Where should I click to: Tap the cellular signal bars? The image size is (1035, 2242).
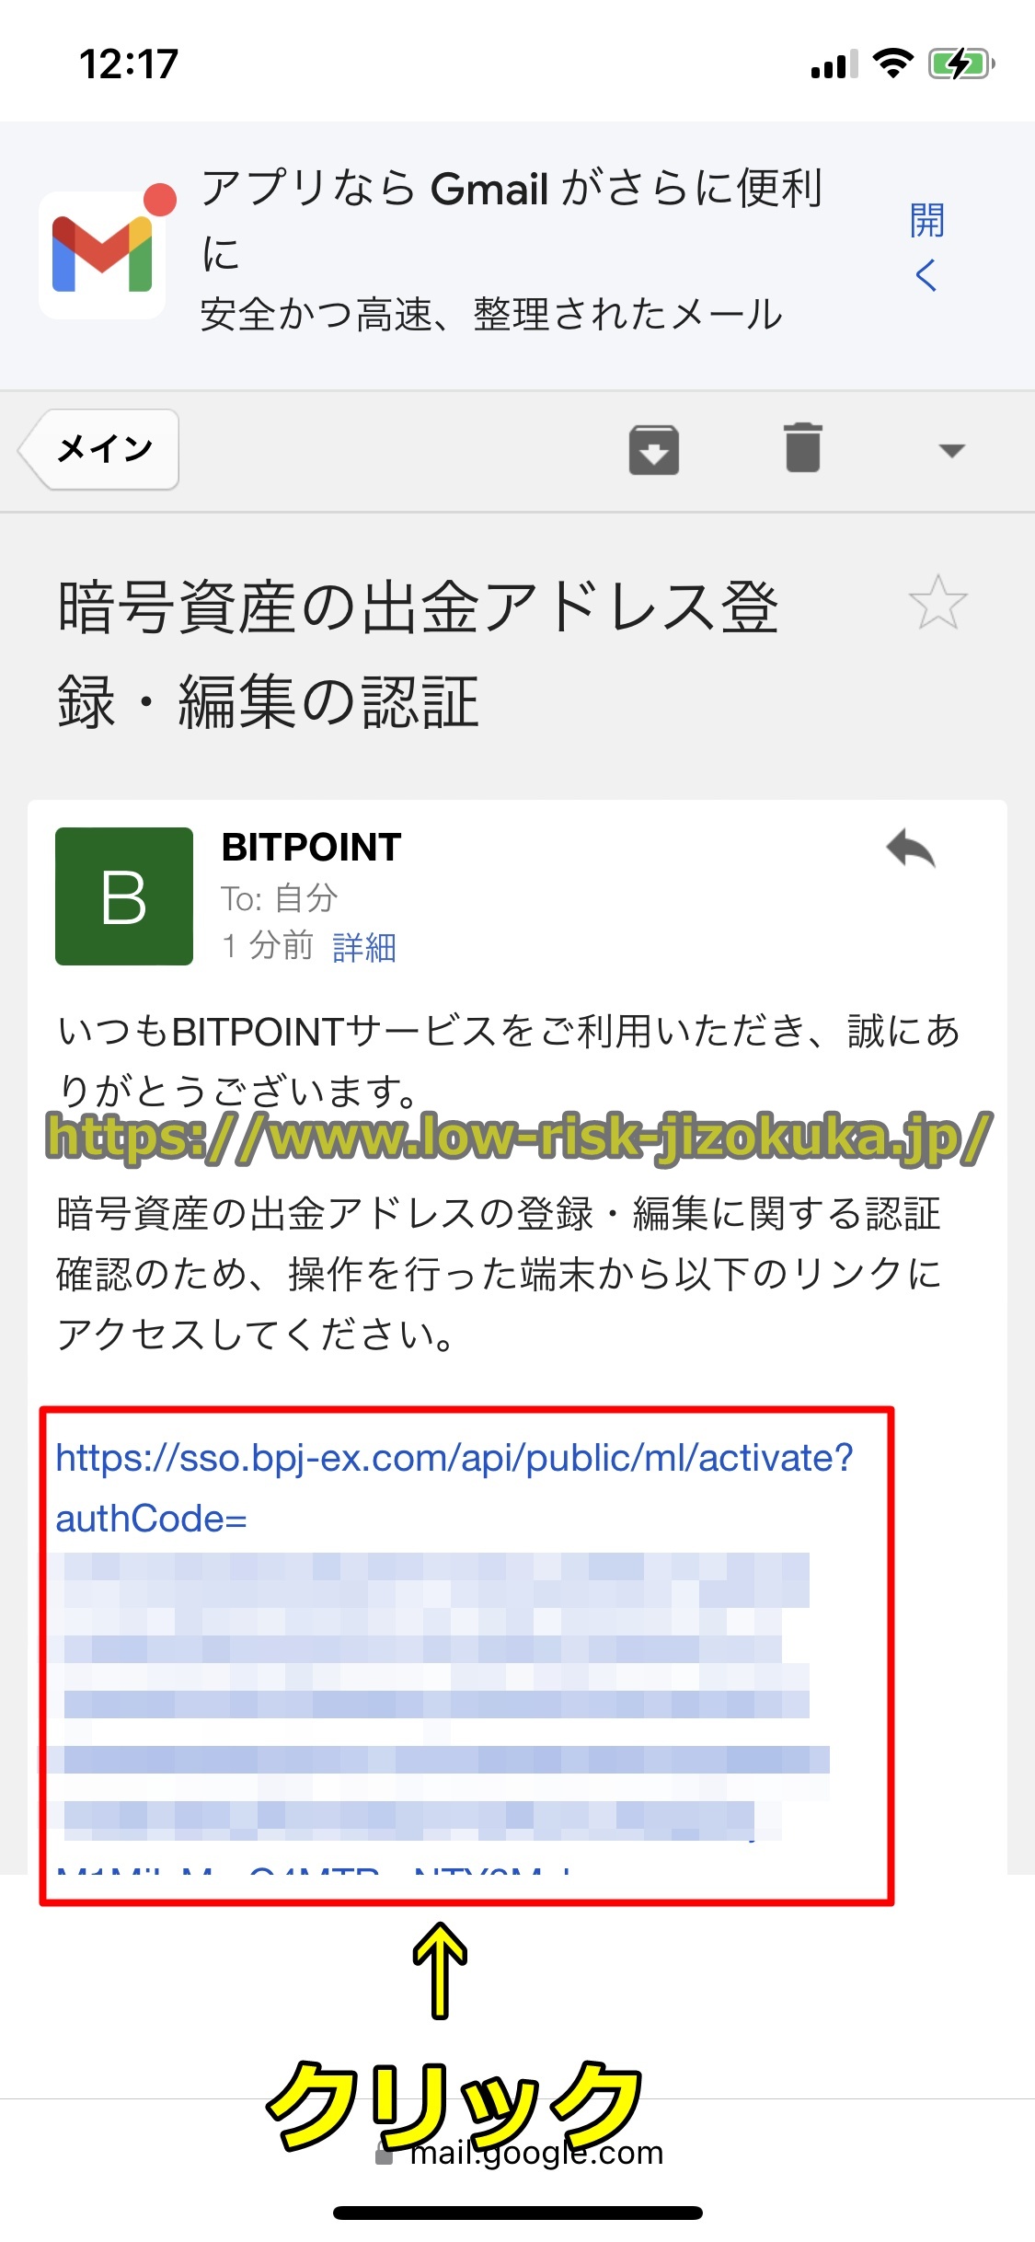click(x=834, y=64)
